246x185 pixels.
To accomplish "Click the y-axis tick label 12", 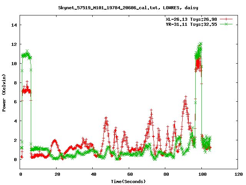I will 14,44.
